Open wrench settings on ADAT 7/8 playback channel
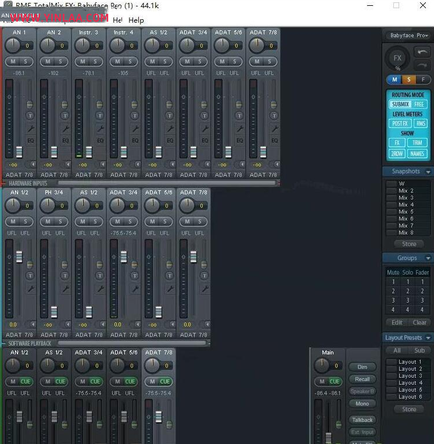Image resolution: width=434 pixels, height=444 pixels. point(205,289)
